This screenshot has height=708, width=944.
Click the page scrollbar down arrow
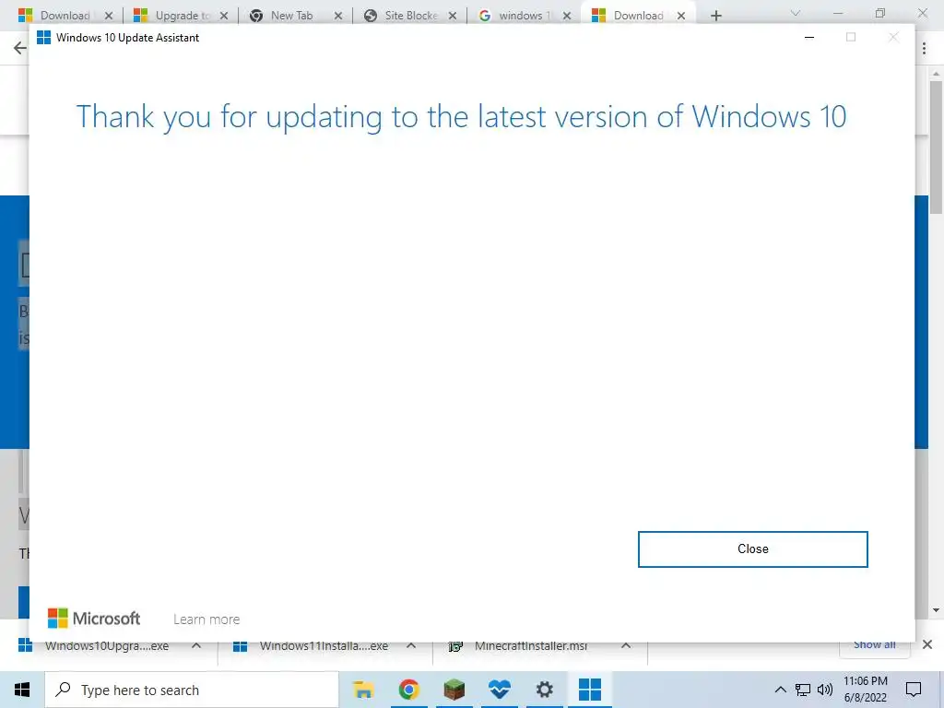(x=936, y=610)
